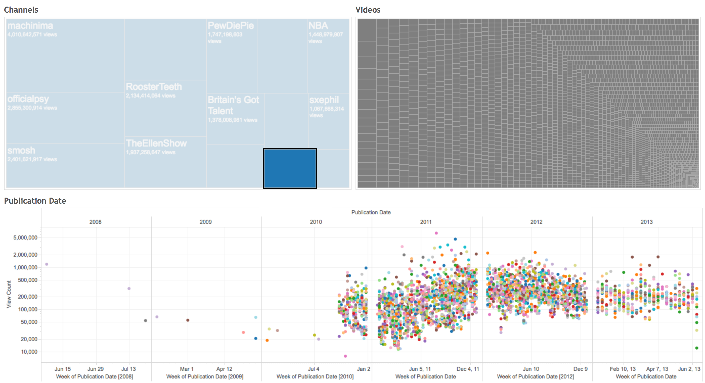Click the PewDiePie channel tile

(x=232, y=56)
